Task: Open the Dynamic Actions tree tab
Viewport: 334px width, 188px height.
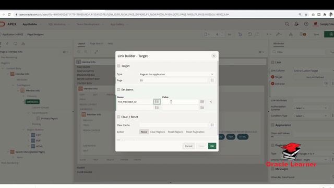Action: point(7,43)
